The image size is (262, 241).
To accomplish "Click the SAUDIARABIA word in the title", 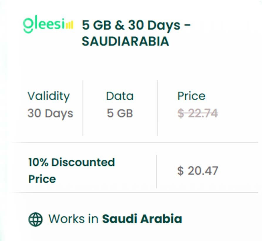I will tap(125, 42).
